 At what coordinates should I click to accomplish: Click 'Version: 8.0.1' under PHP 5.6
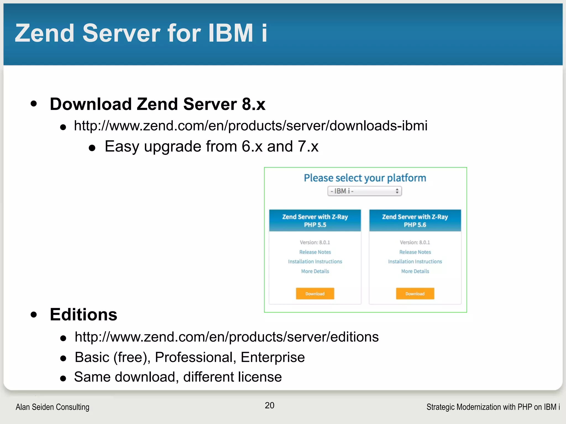(415, 242)
